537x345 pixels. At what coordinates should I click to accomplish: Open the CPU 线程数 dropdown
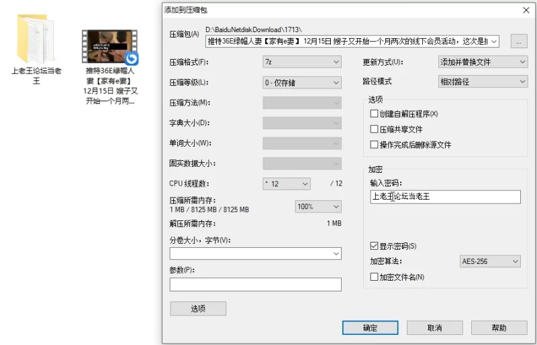287,184
